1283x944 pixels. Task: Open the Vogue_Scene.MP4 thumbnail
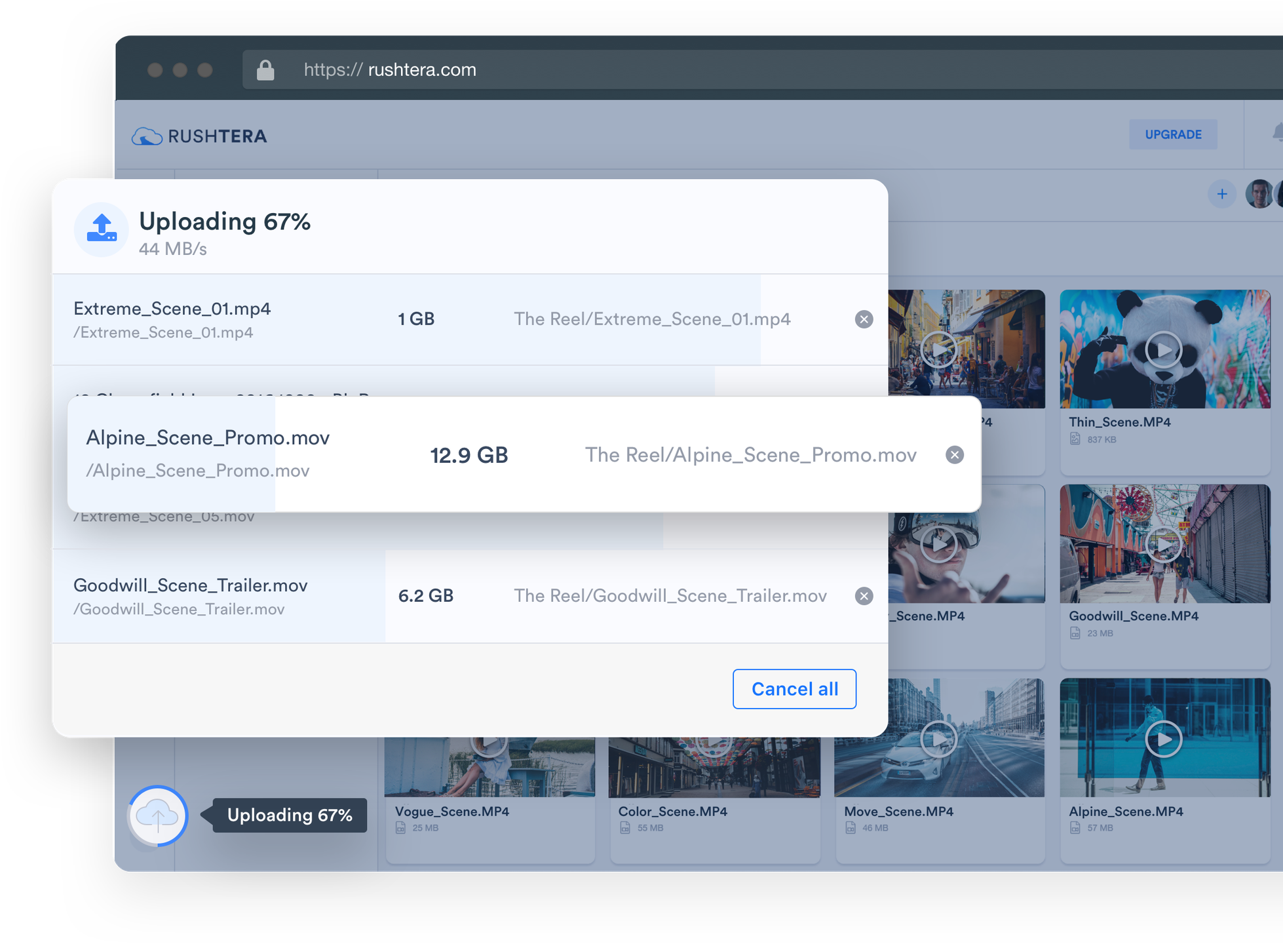[x=489, y=767]
